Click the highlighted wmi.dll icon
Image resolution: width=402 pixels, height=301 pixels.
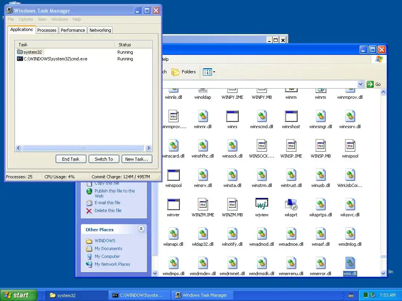350,263
